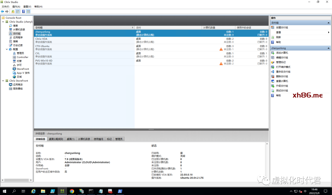Click the console tree horizontal scrollbar
This screenshot has width=332, height=195.
(17, 180)
